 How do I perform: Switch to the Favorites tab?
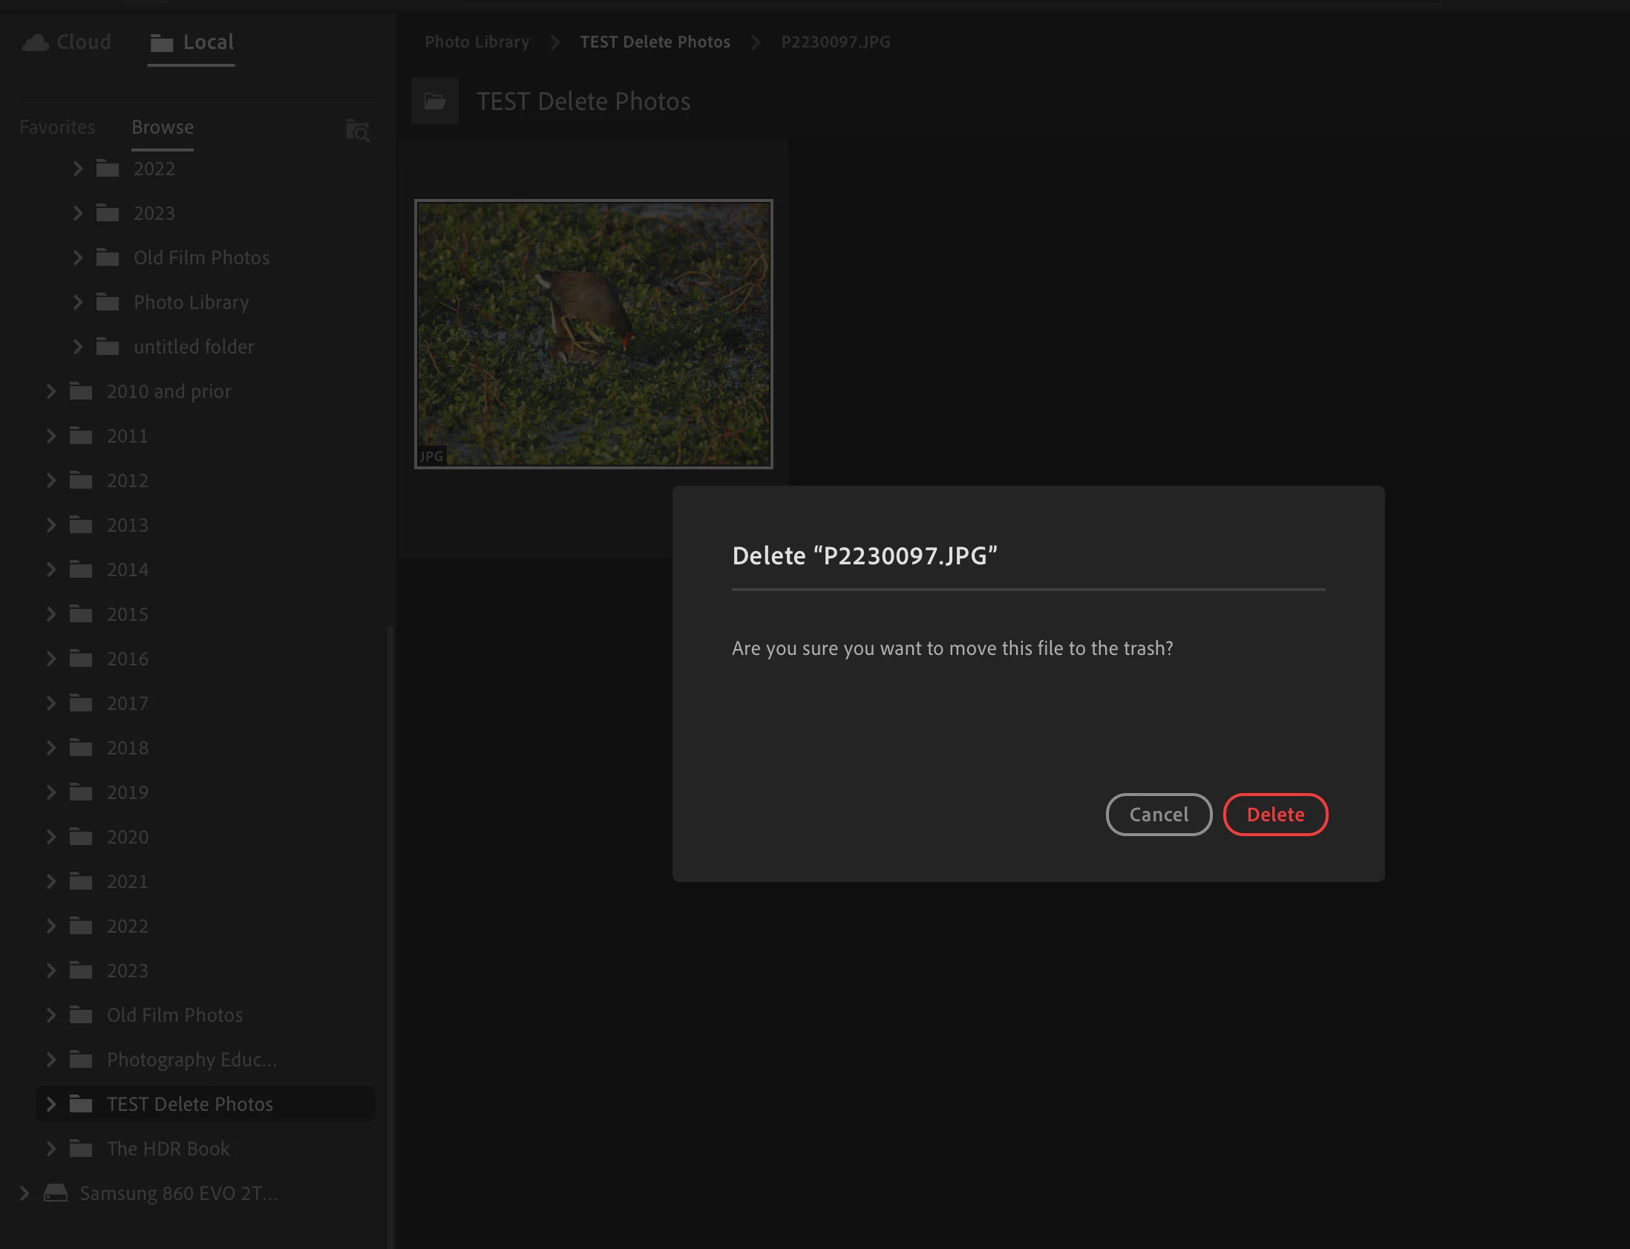pyautogui.click(x=57, y=127)
